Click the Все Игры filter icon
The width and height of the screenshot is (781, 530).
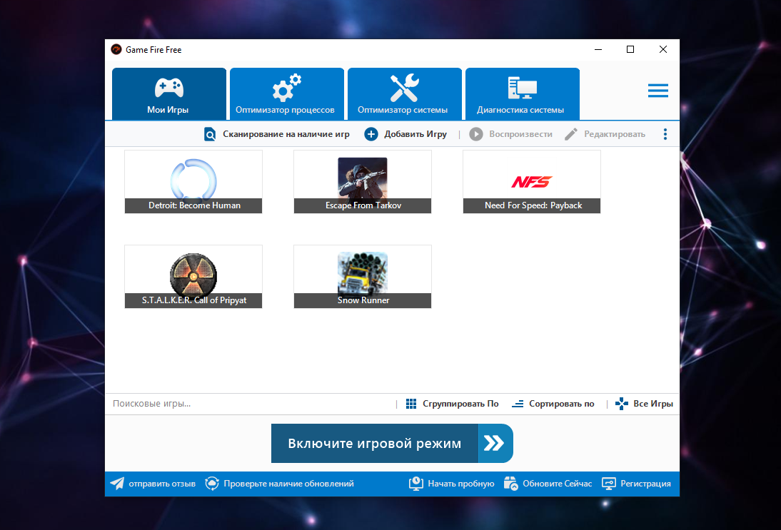pyautogui.click(x=622, y=404)
